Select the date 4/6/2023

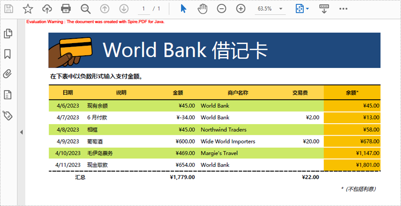[68, 106]
